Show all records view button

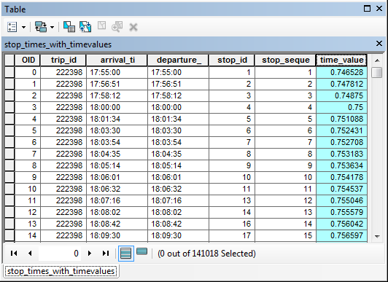click(x=126, y=254)
